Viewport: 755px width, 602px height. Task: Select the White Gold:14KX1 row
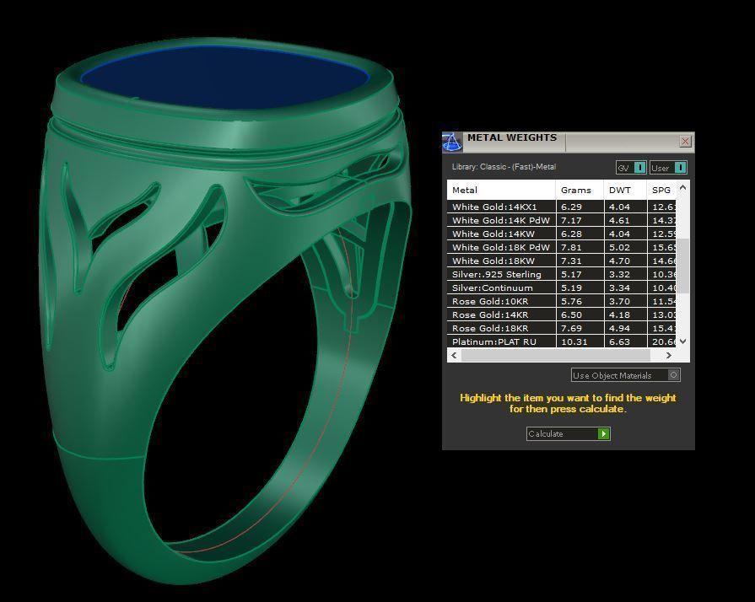562,207
